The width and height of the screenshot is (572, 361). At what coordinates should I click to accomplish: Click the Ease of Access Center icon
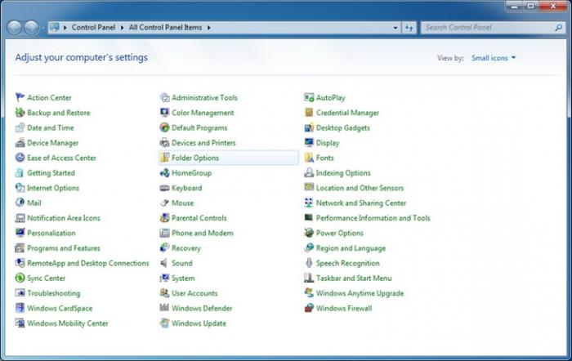coord(20,158)
